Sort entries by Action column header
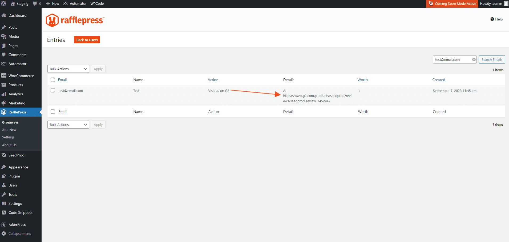The height and width of the screenshot is (242, 509). click(x=213, y=80)
